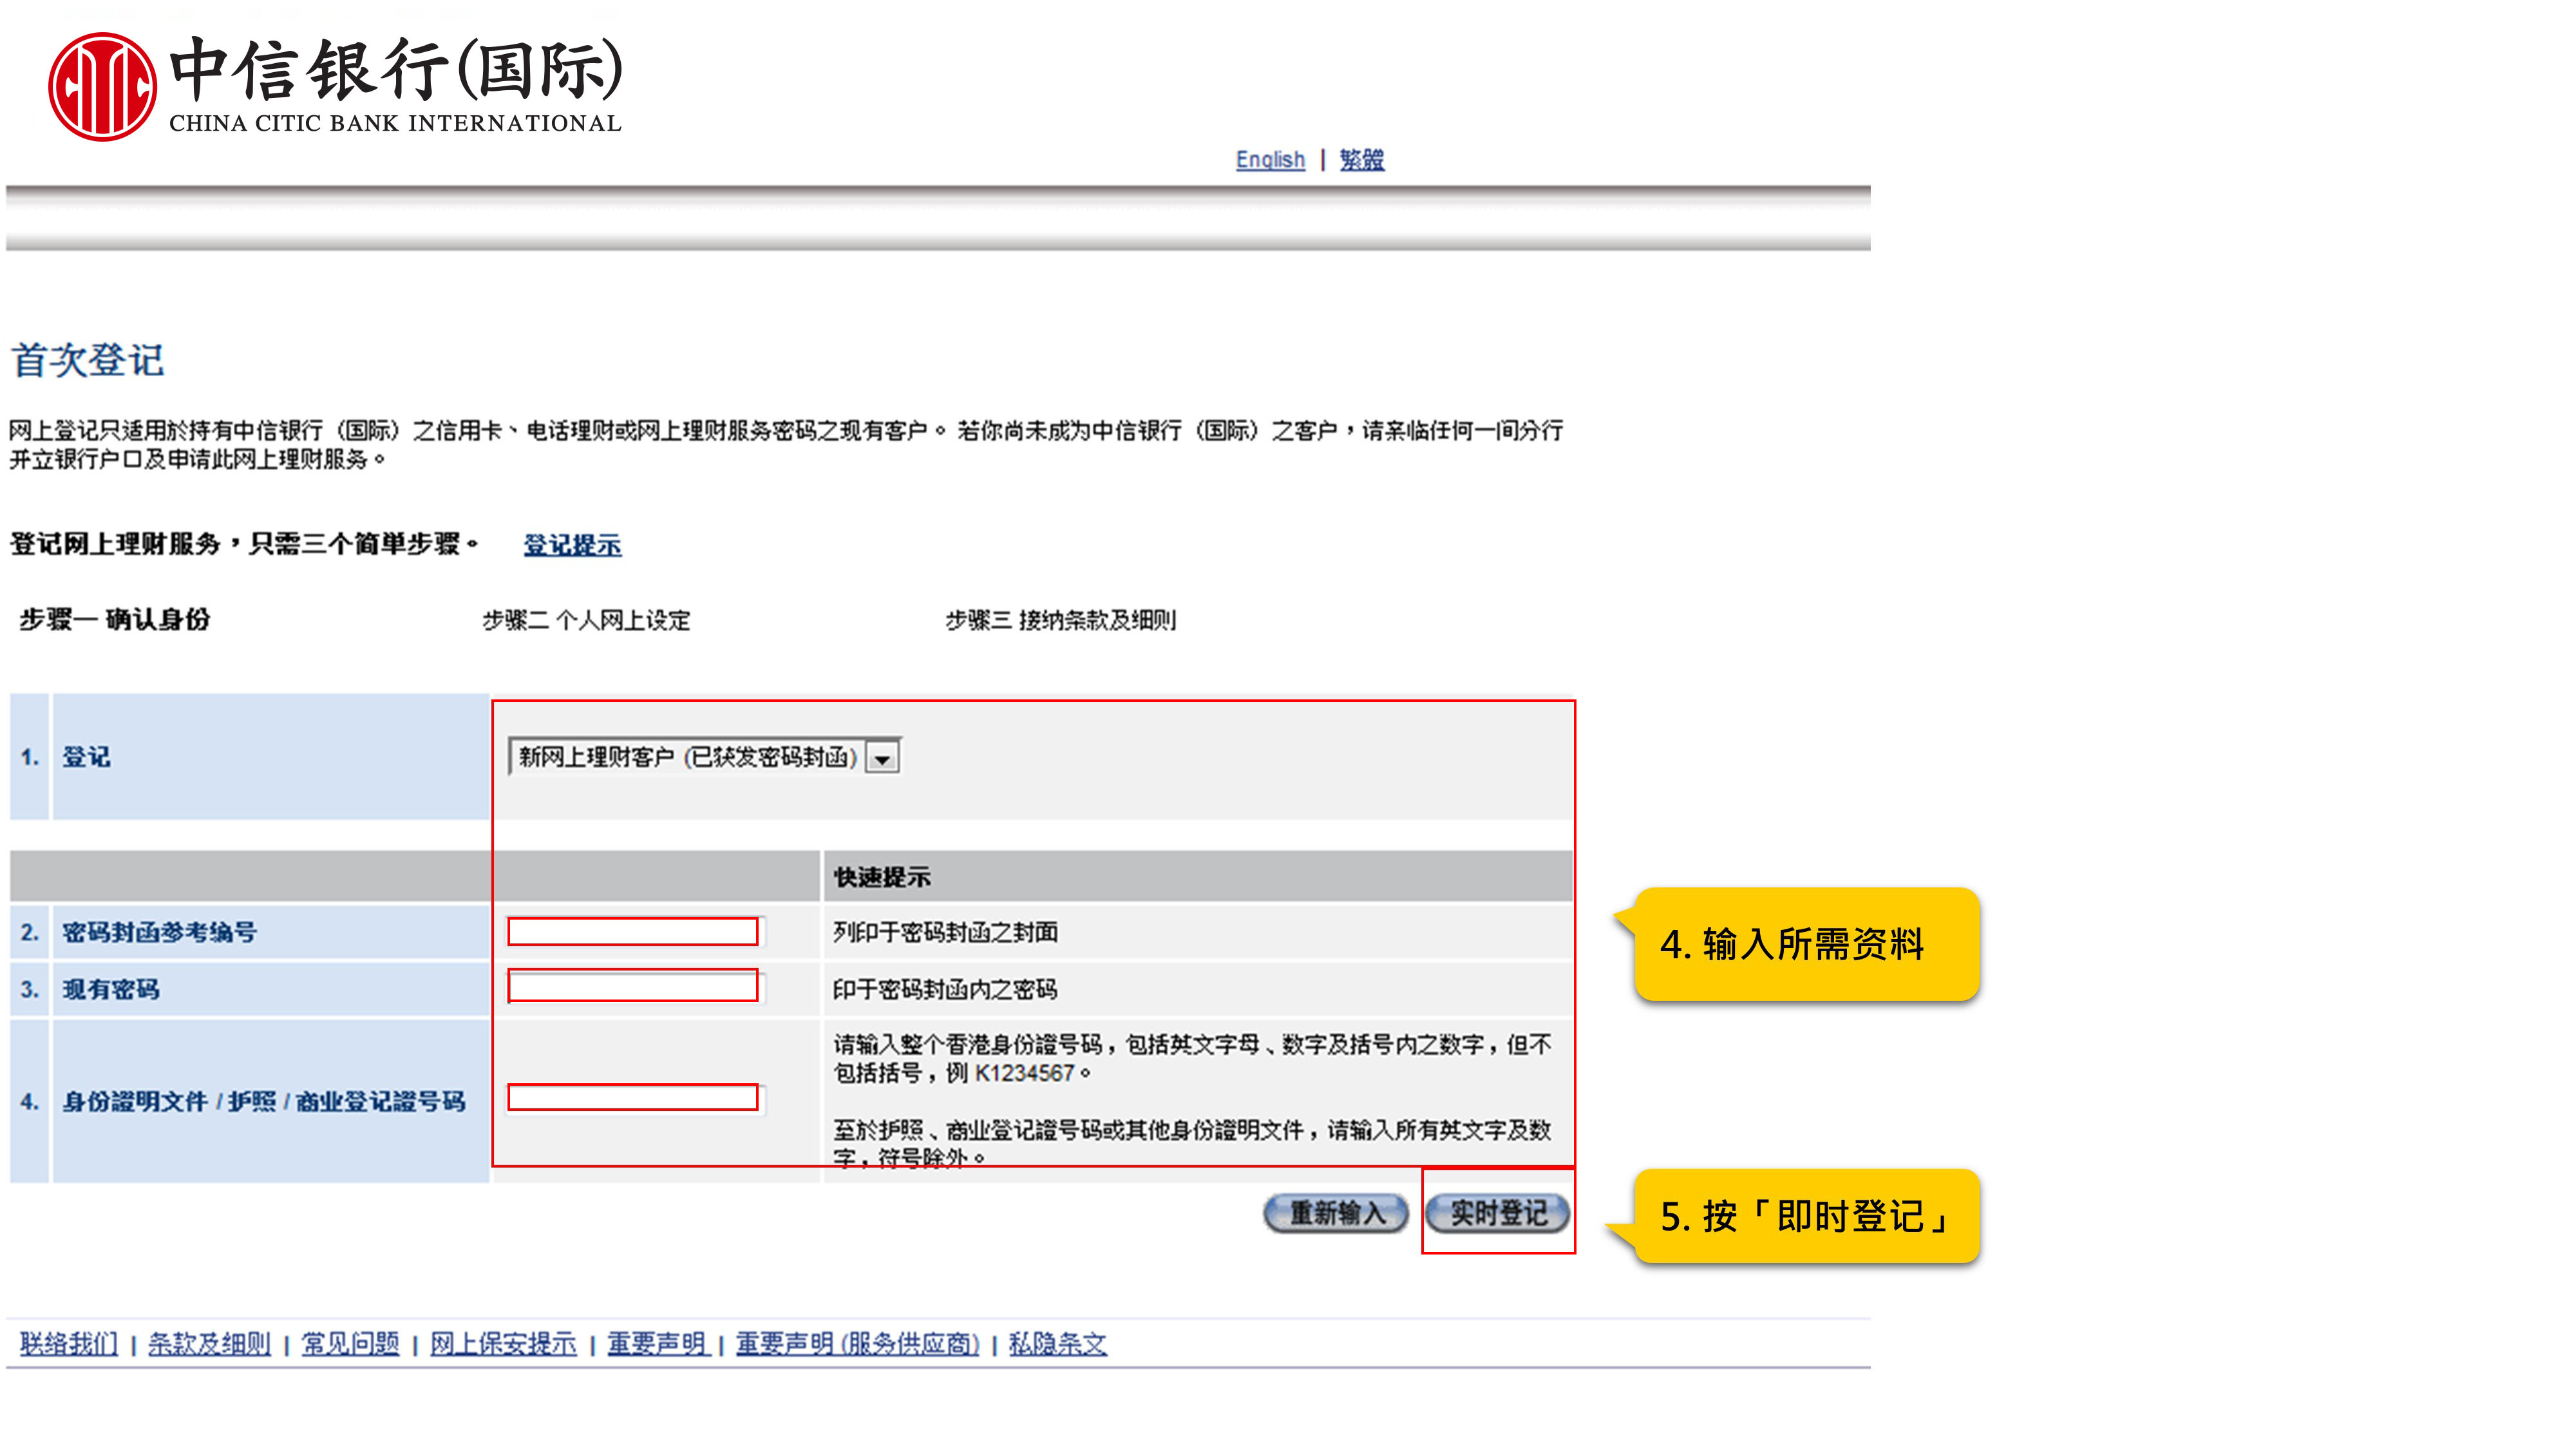Click the 现有密码 row label
The height and width of the screenshot is (1449, 2576).
click(111, 989)
